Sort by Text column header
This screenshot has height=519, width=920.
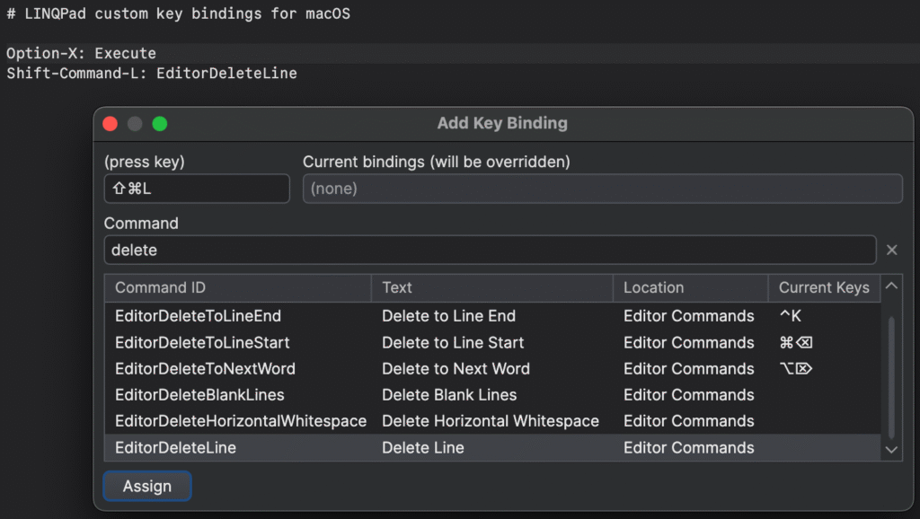click(x=491, y=287)
